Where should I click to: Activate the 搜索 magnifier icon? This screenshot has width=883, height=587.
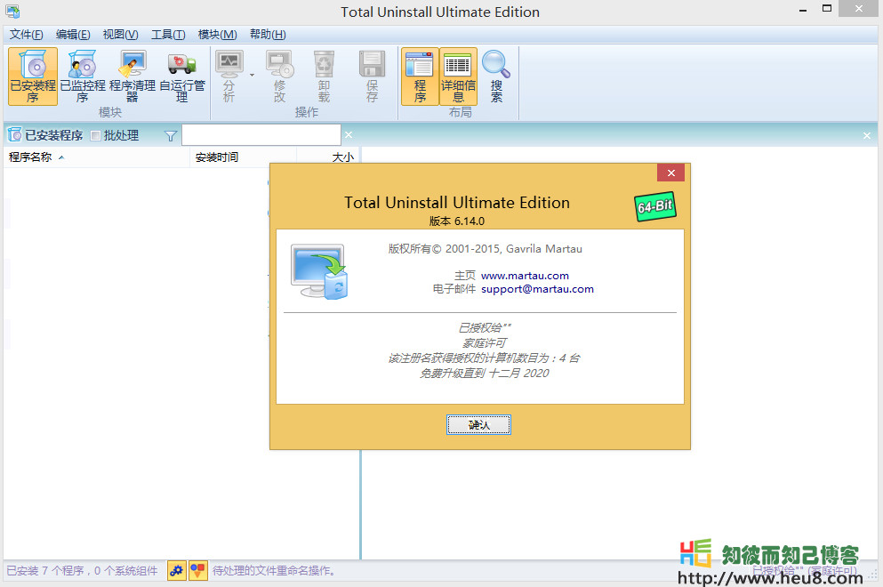[x=496, y=76]
